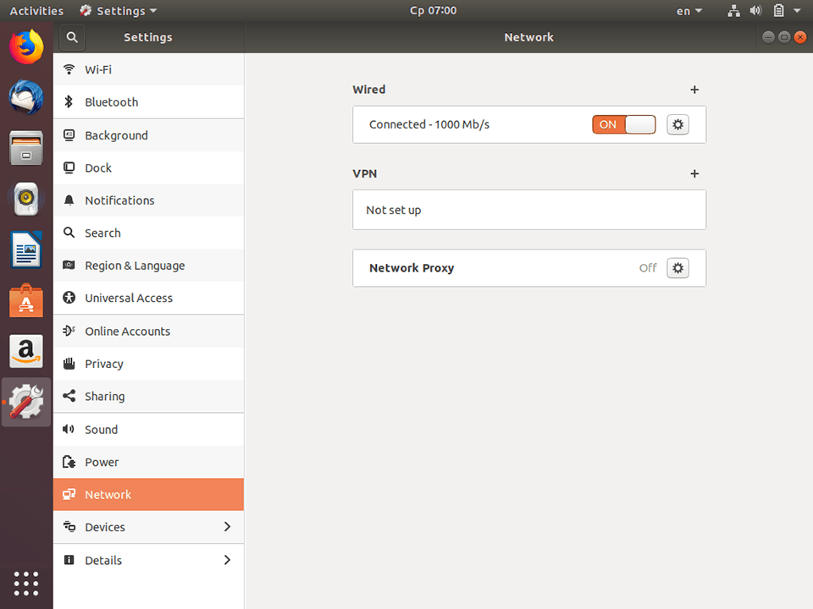Launch Firefox from the dock
813x609 pixels.
[25, 47]
